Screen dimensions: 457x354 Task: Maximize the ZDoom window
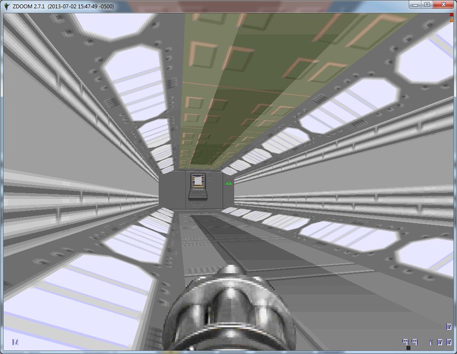[428, 5]
